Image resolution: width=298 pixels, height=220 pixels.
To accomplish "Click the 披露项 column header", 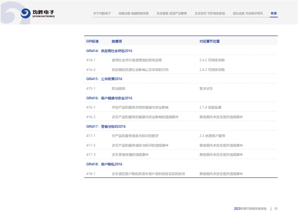I will click(x=116, y=41).
